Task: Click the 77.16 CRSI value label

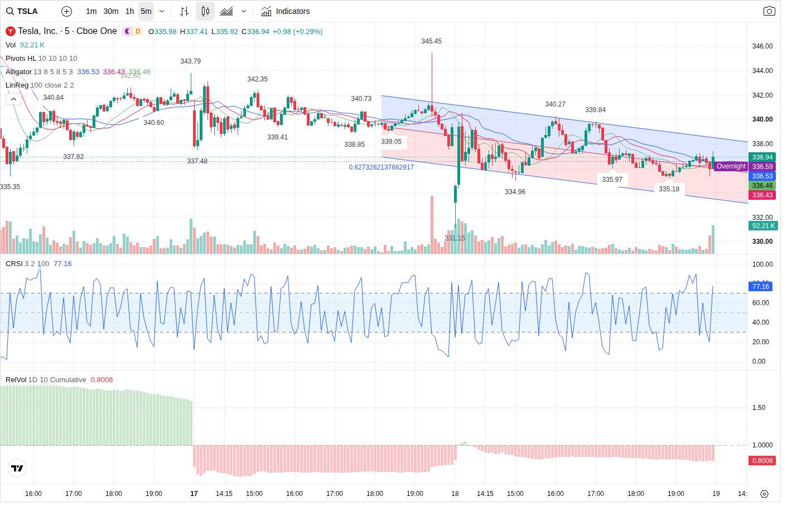Action: coord(760,287)
